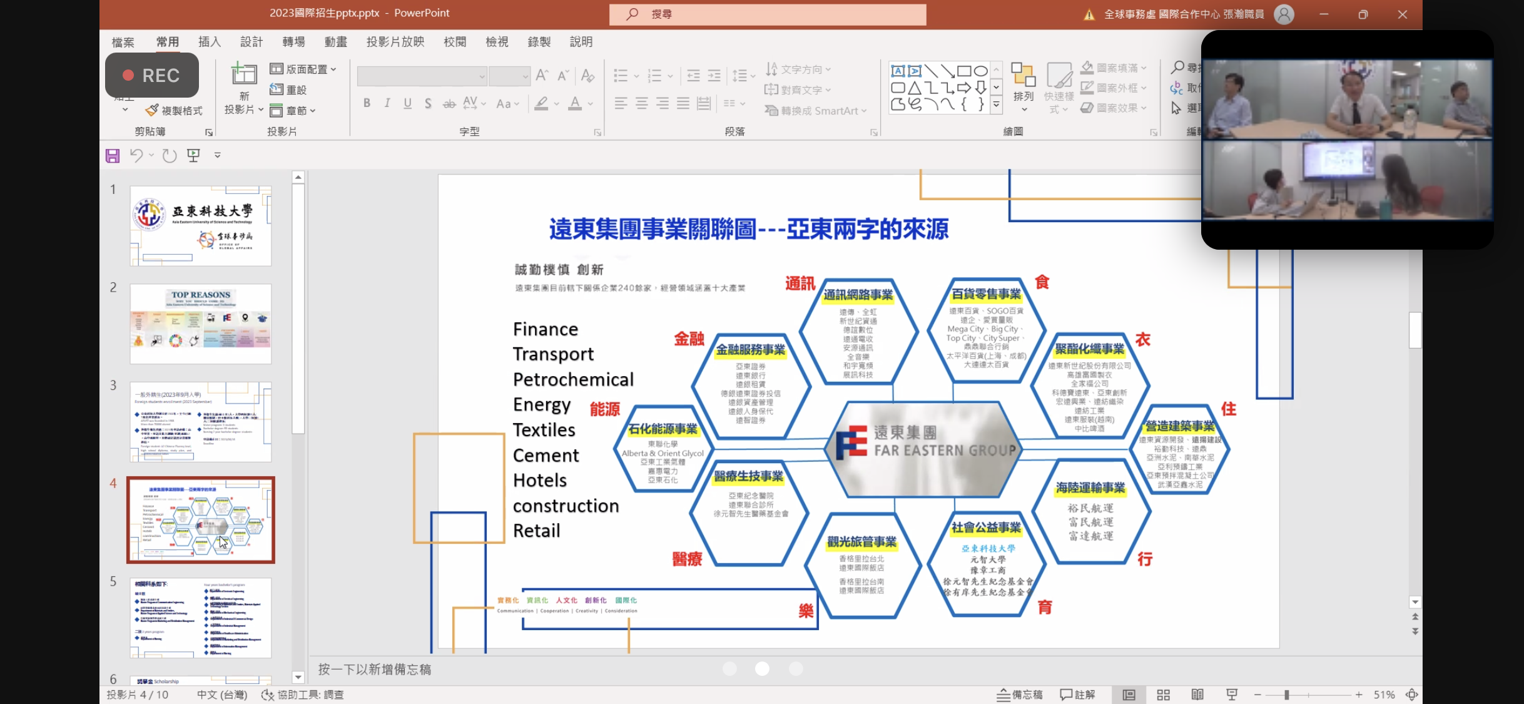Center align the text

point(641,103)
